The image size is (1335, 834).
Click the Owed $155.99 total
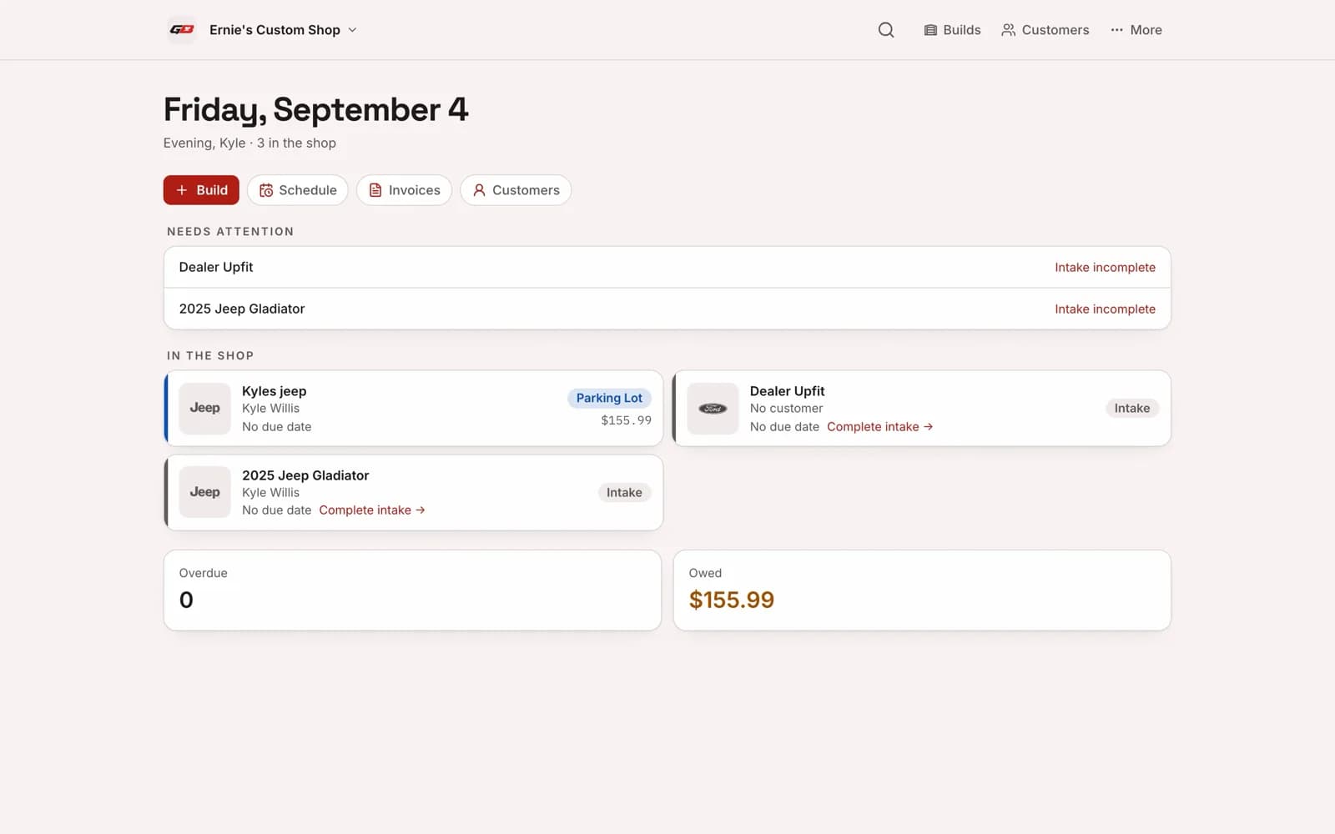(x=731, y=600)
